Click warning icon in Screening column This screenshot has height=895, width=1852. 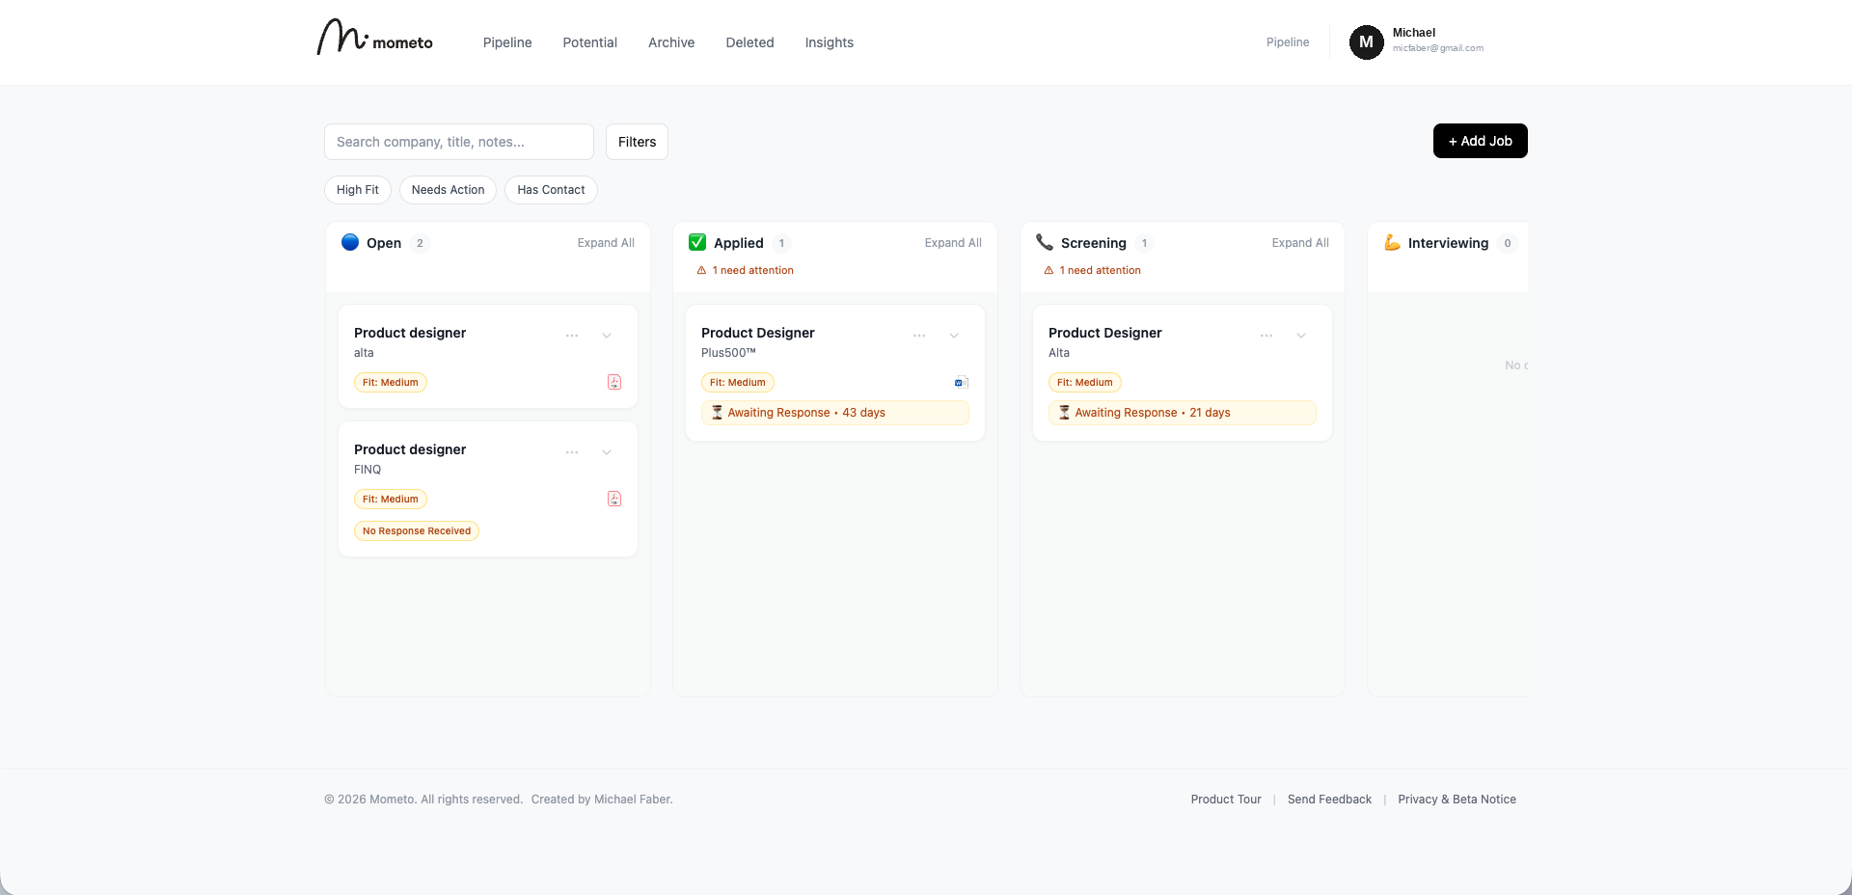(x=1049, y=271)
